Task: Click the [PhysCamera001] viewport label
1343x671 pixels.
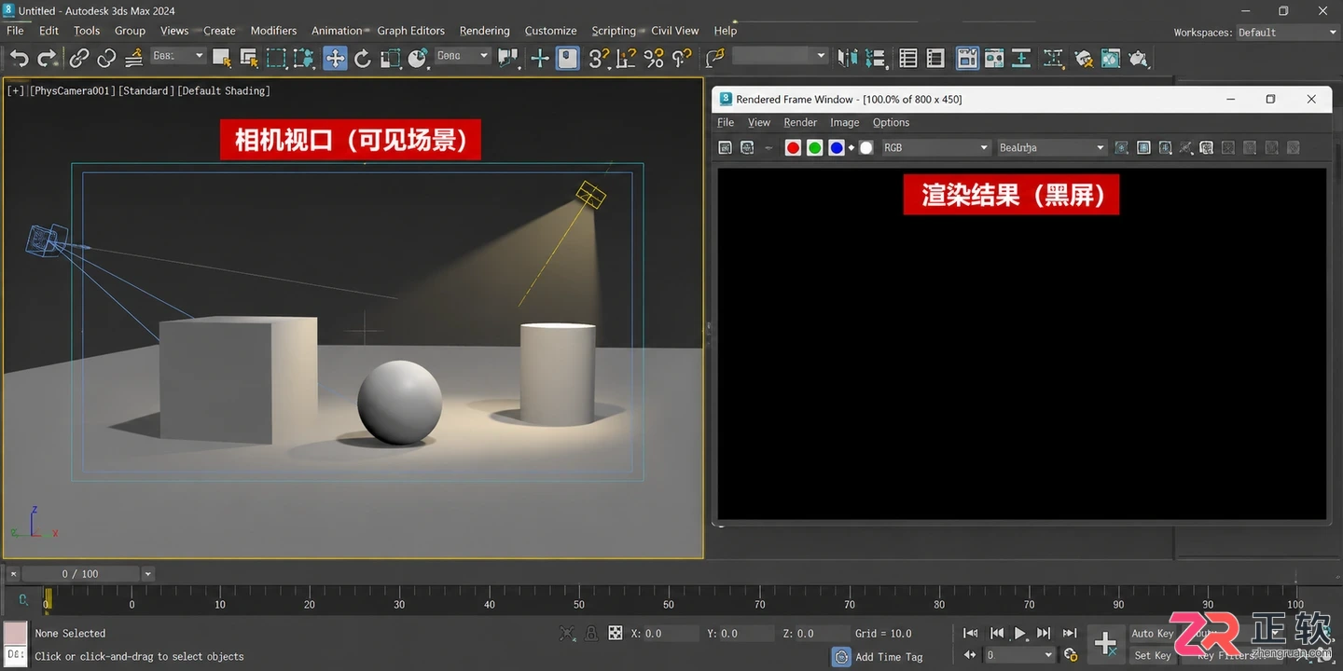Action: pos(74,90)
